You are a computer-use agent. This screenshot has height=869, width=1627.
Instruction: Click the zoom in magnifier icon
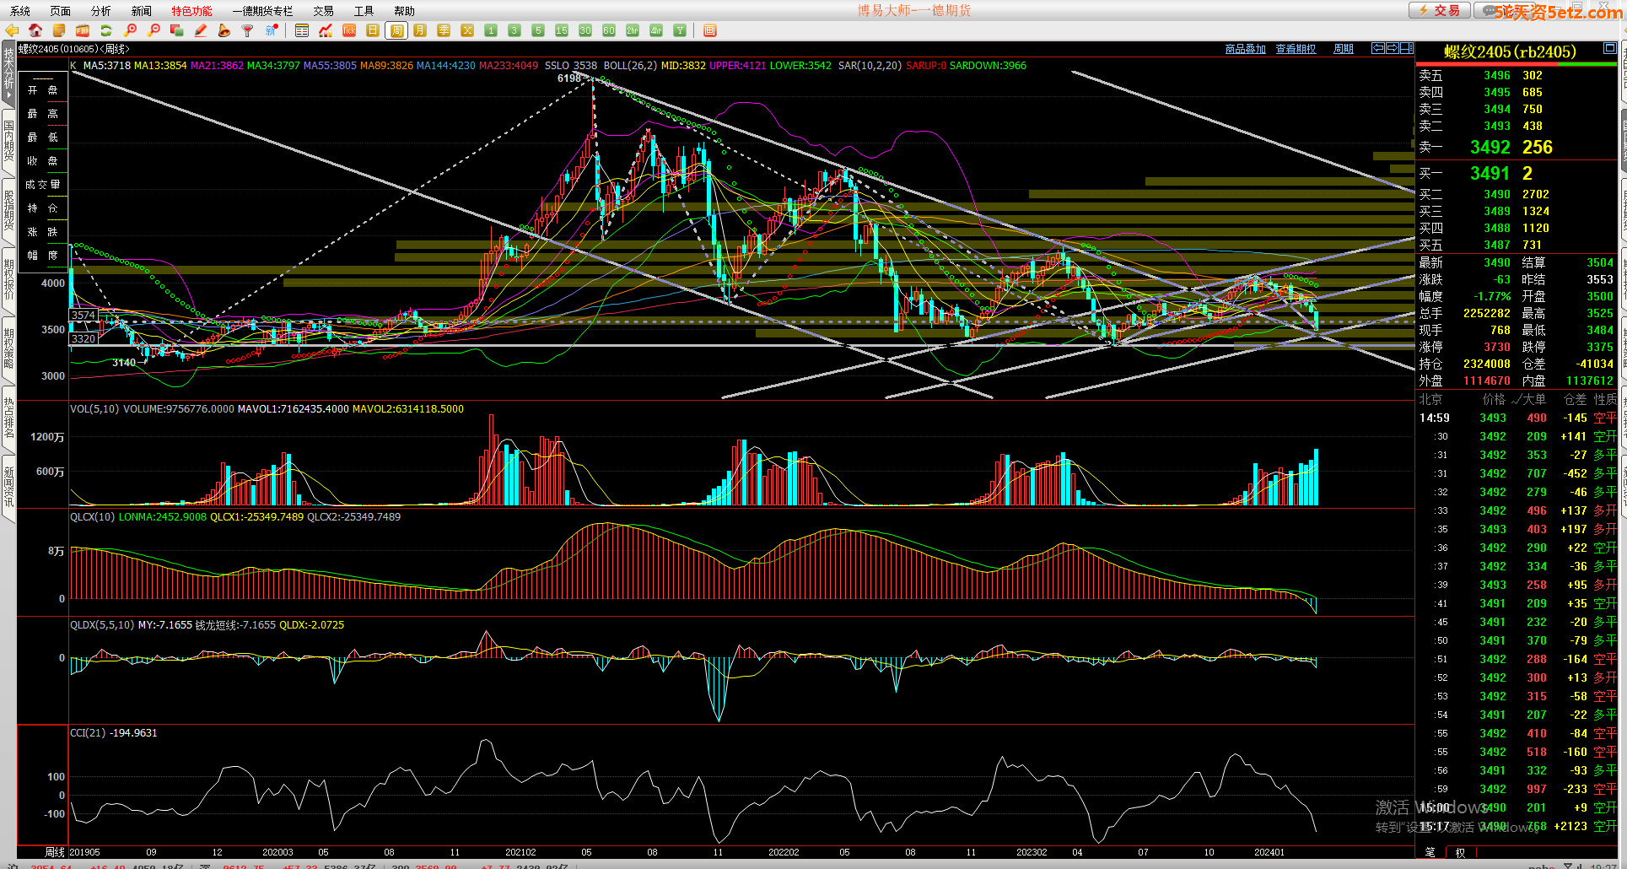tap(130, 30)
